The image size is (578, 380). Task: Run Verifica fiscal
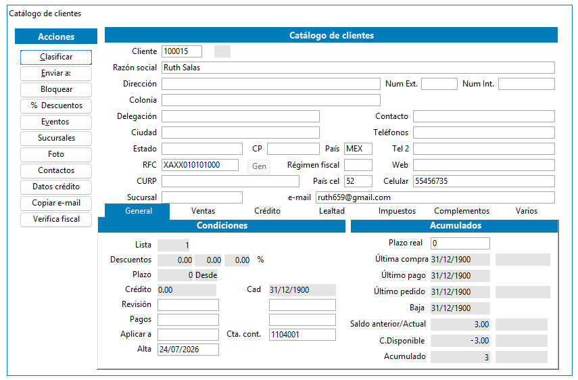click(x=56, y=219)
